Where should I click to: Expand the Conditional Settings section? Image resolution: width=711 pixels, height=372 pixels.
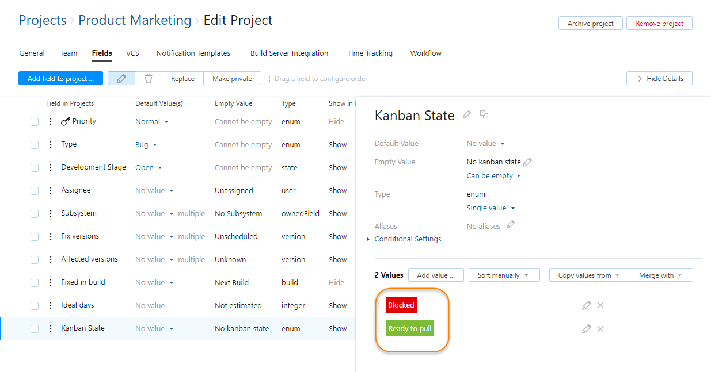coord(408,239)
